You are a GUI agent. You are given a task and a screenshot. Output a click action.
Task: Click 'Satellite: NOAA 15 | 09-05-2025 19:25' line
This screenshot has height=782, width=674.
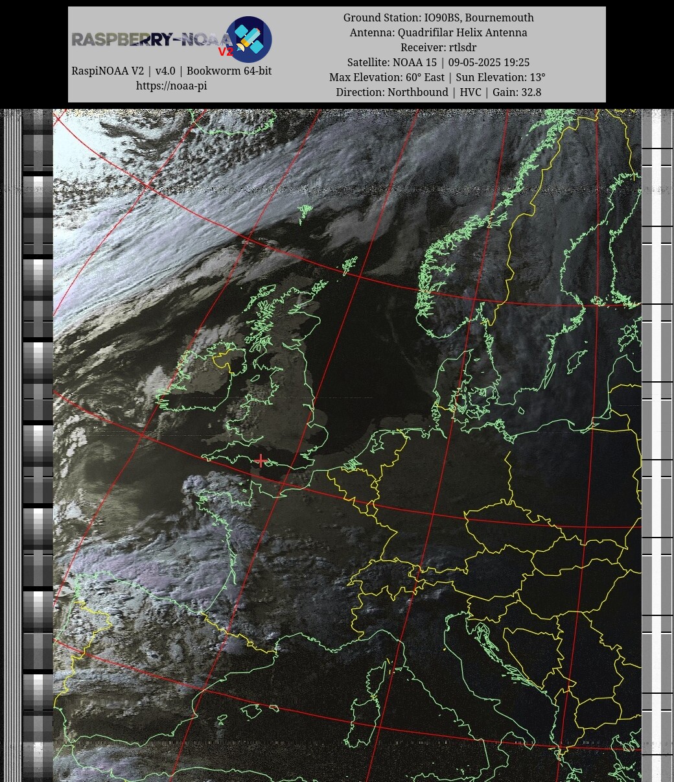click(438, 62)
